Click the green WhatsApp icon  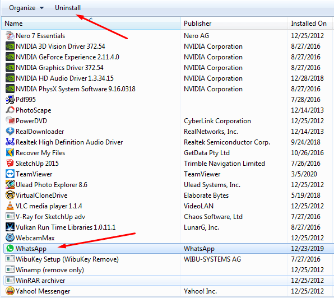(x=10, y=248)
